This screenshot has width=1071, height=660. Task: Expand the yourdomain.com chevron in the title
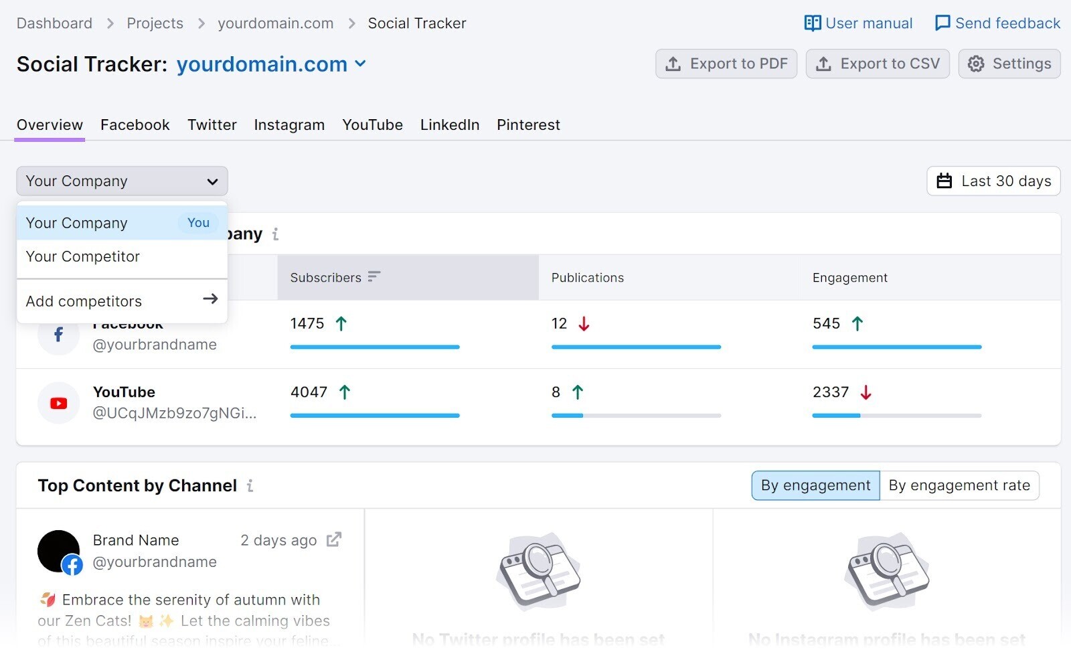361,64
